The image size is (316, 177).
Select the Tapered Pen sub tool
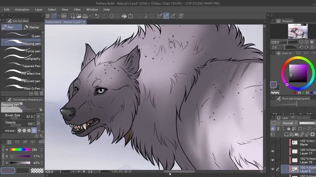click(x=21, y=65)
